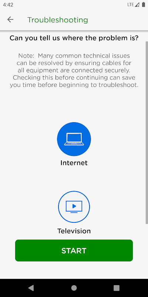The height and width of the screenshot is (297, 148).
Task: Click the Troubleshooting page title
Action: coord(58,20)
